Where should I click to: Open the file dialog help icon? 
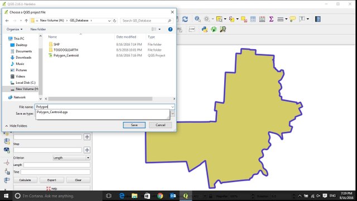(x=170, y=29)
